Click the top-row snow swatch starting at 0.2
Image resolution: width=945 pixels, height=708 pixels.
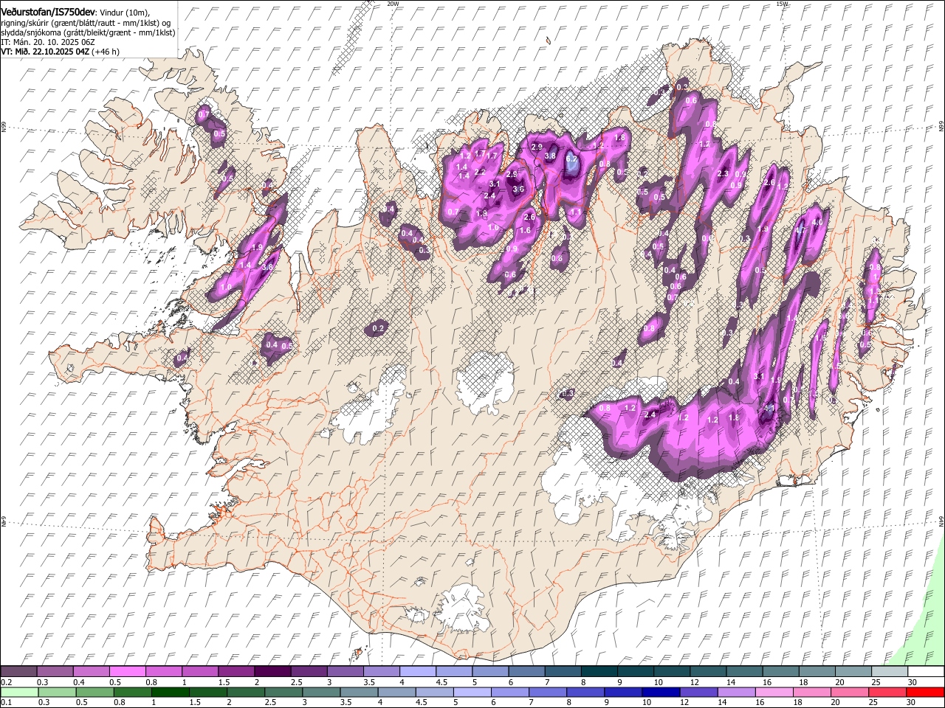click(x=18, y=671)
